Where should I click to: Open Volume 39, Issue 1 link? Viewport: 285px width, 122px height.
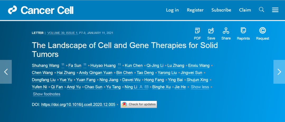tap(62, 33)
